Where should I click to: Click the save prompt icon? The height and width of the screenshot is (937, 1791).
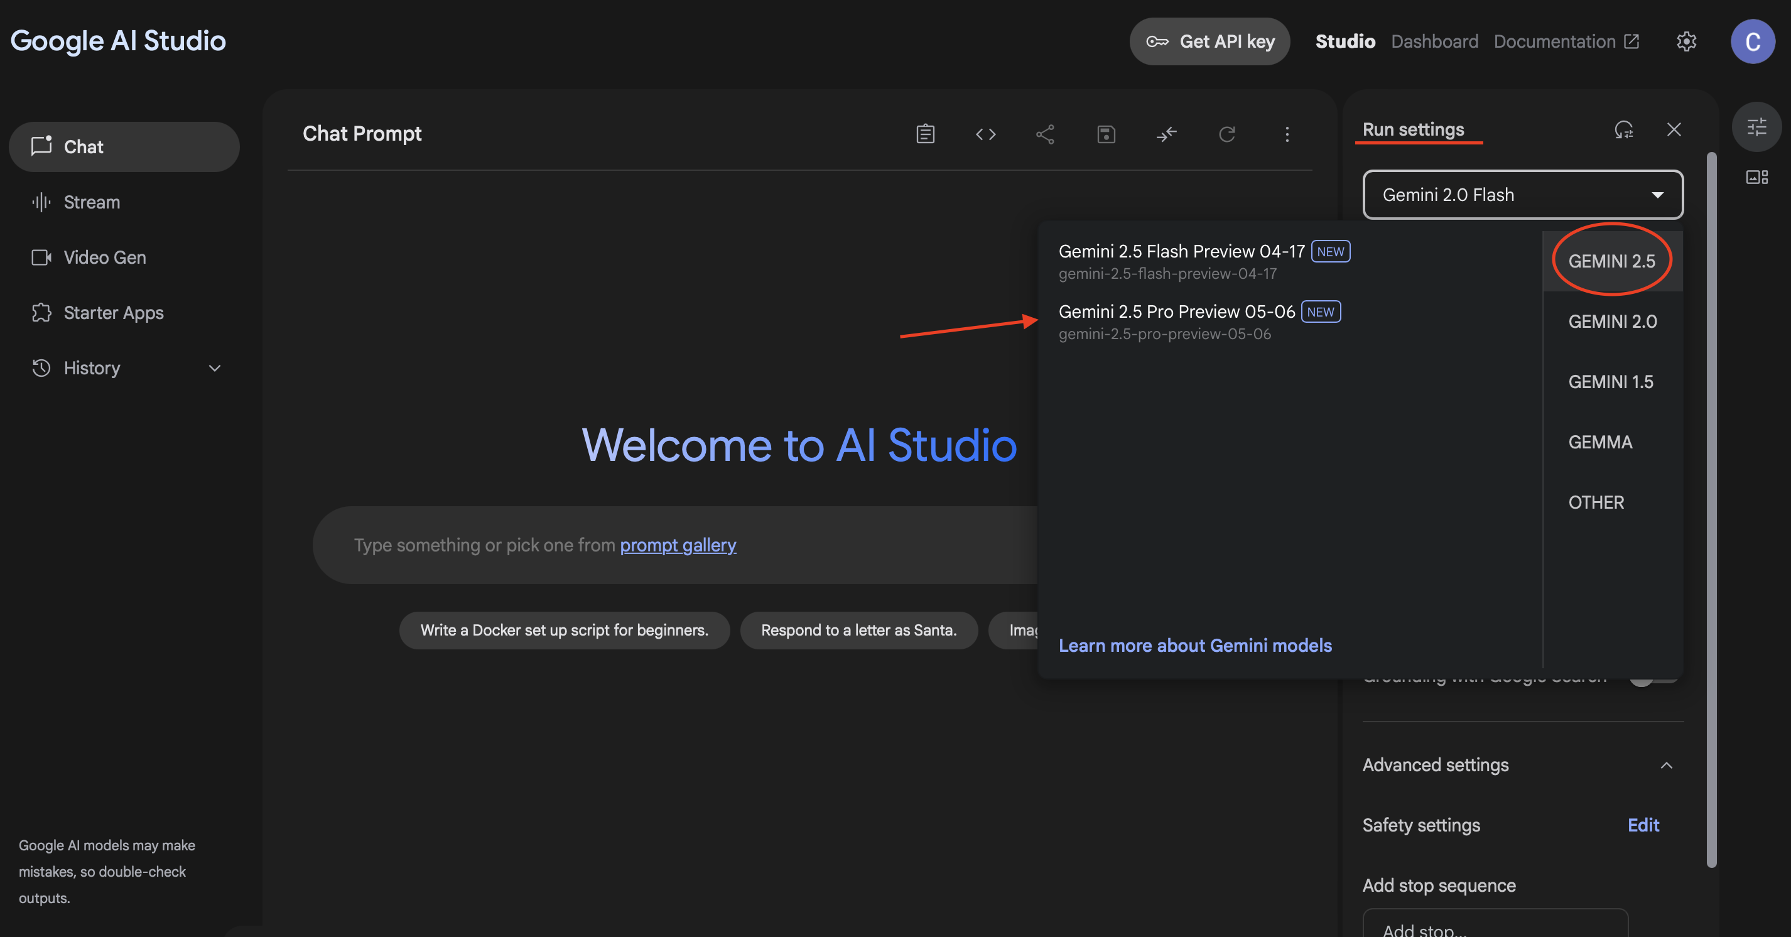pyautogui.click(x=1105, y=134)
